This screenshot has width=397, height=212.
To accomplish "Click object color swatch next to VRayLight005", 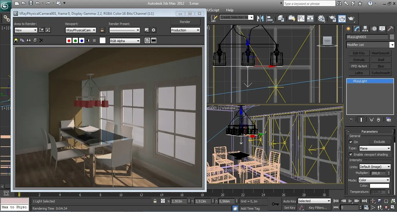I will tap(392, 37).
